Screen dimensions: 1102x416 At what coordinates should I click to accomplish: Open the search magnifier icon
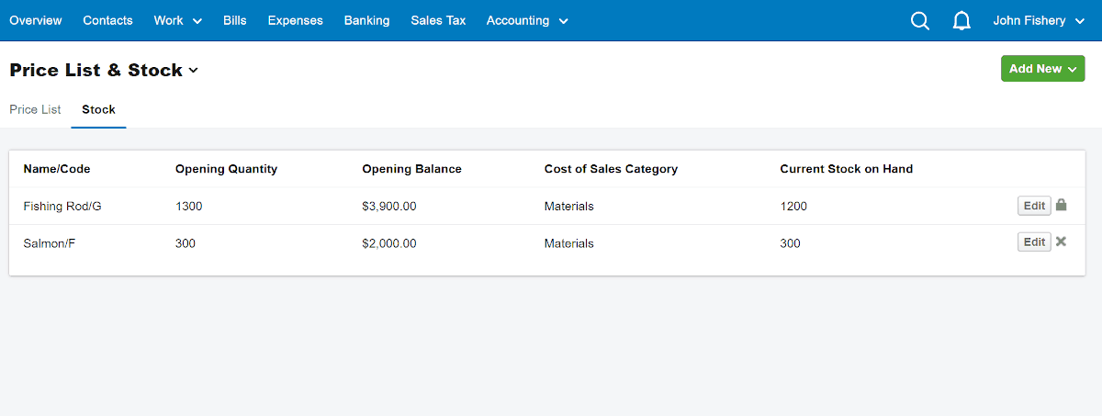920,20
